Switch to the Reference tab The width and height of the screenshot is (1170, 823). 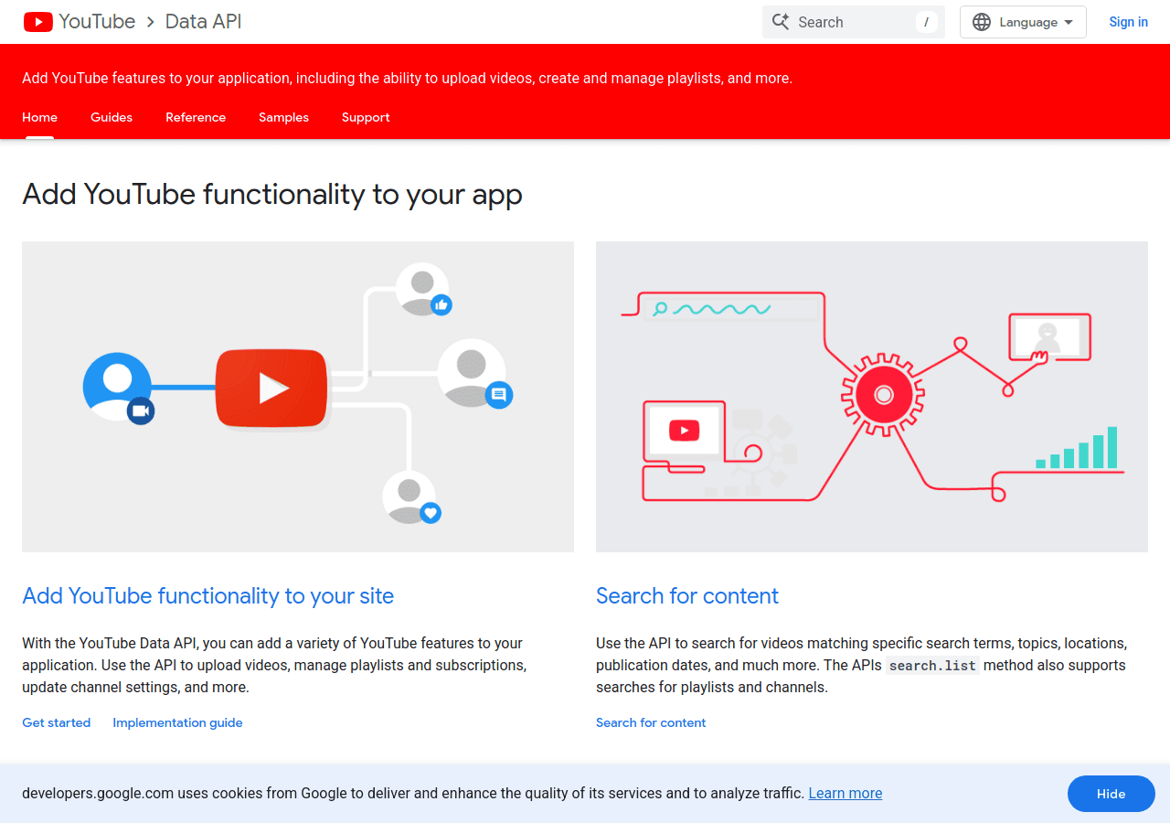[x=196, y=117]
